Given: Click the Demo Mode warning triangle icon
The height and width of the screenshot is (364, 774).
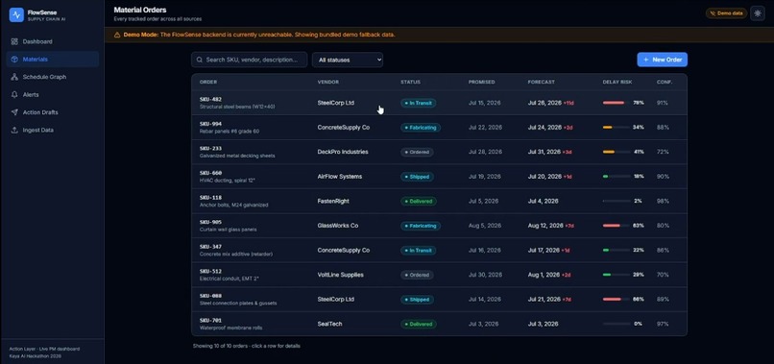Looking at the screenshot, I should (x=117, y=36).
